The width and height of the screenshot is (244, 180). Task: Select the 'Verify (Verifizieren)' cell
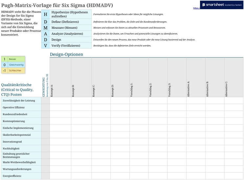pyautogui.click(x=71, y=46)
